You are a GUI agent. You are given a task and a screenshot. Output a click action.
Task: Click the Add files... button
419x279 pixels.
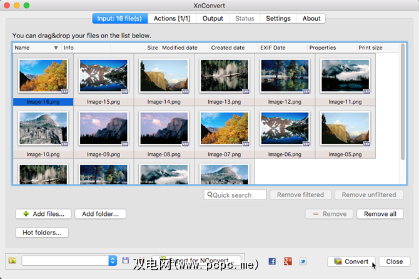43,214
